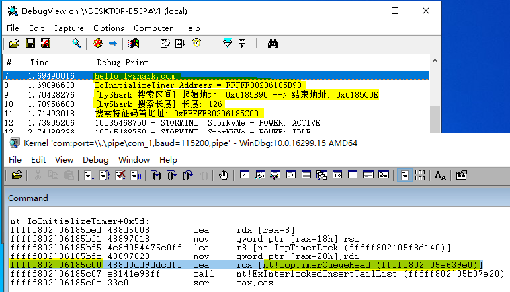Select row 10 with '长度: 126'
510x292 pixels.
(216, 104)
